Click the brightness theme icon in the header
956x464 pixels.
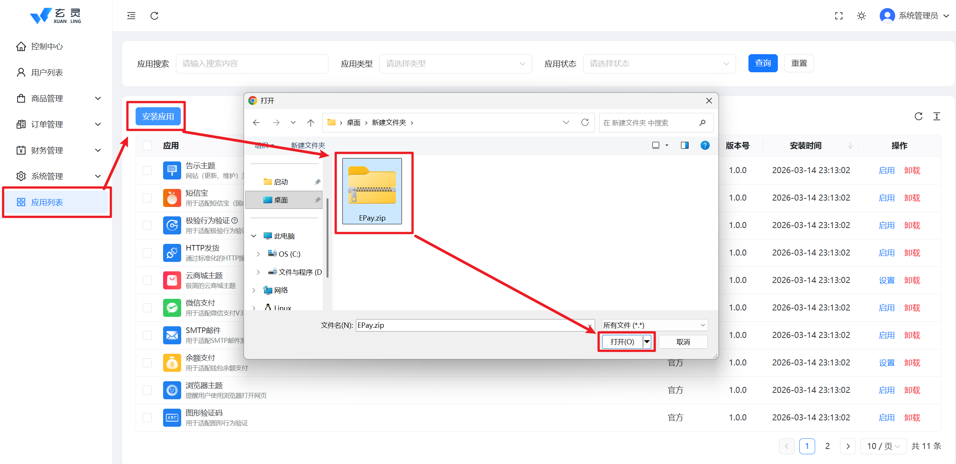861,16
